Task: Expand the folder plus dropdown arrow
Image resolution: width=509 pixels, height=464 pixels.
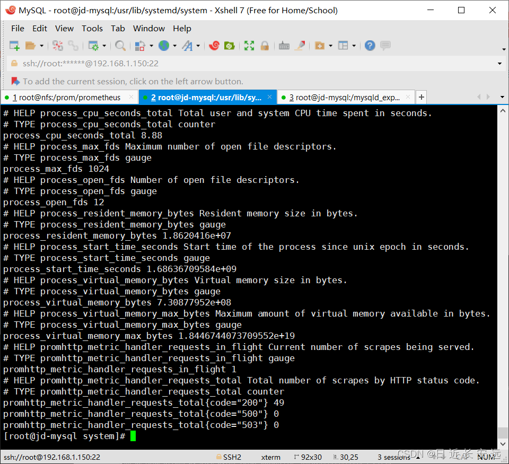Action: click(x=330, y=46)
